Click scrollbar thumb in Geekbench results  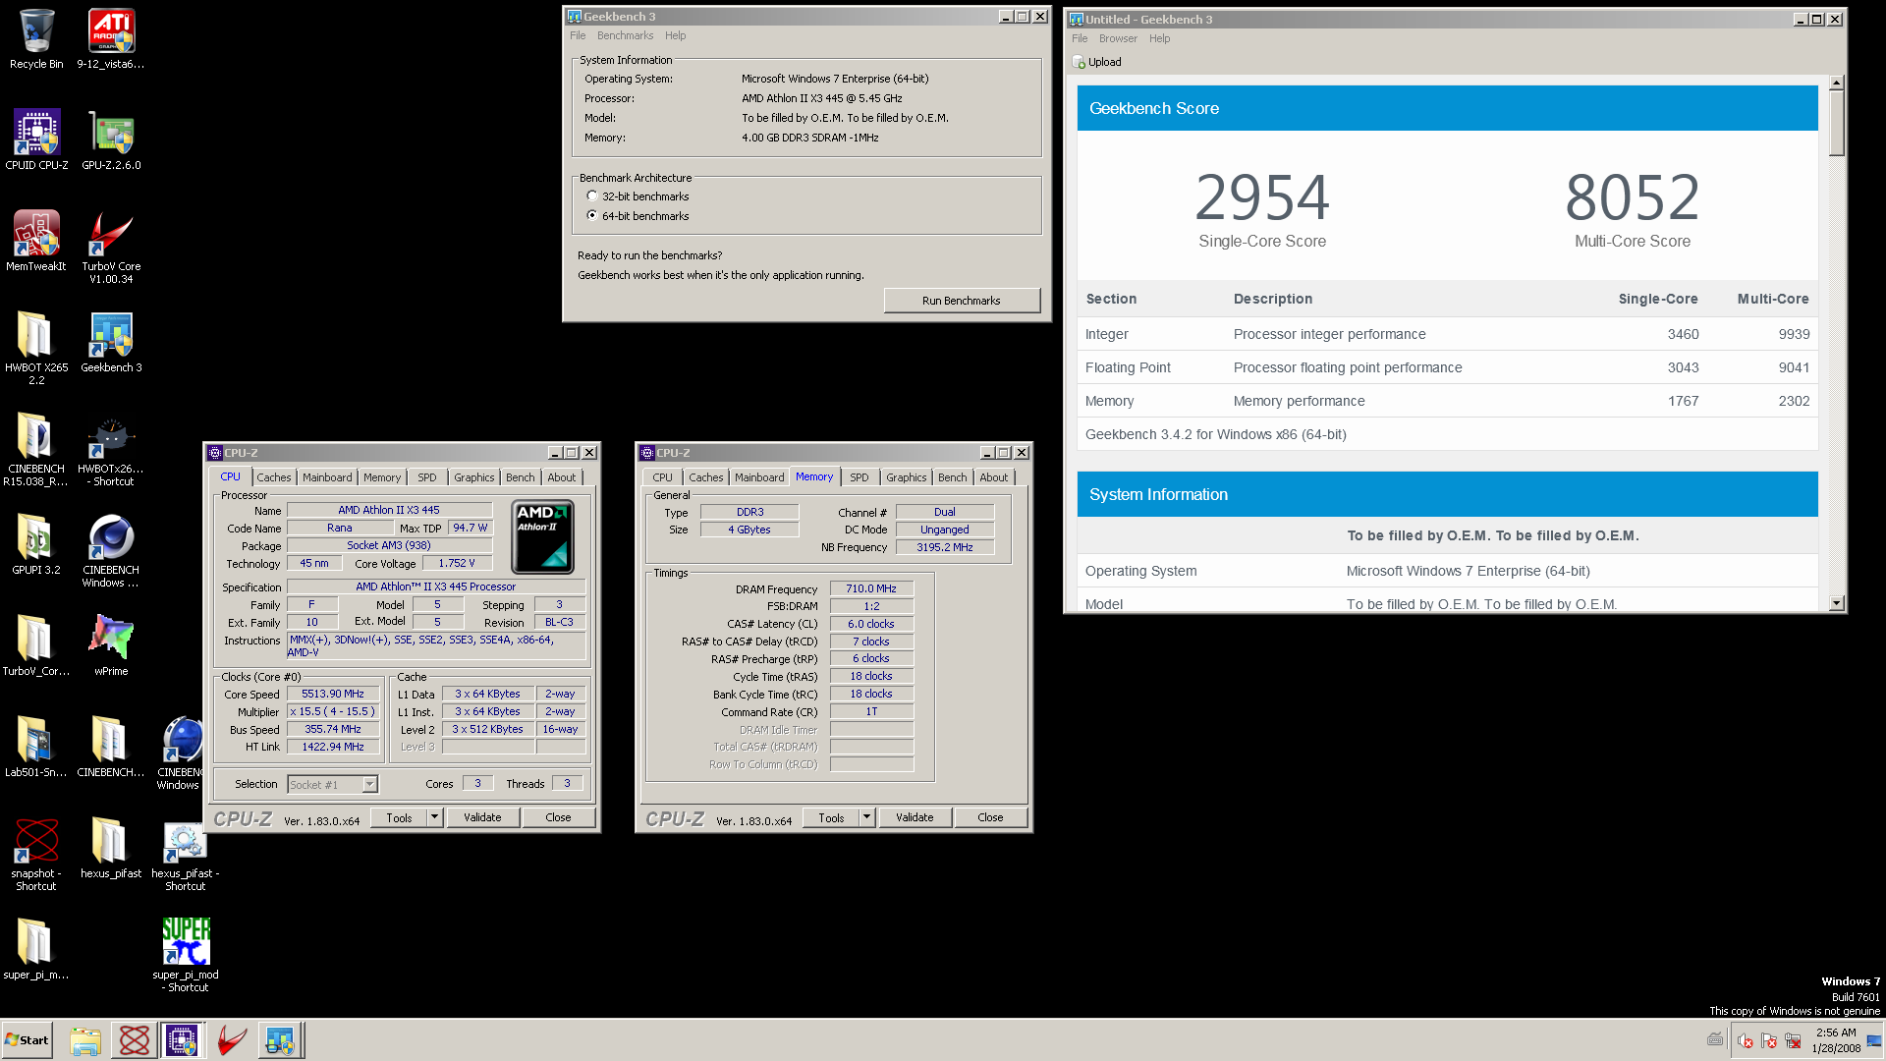[x=1836, y=123]
